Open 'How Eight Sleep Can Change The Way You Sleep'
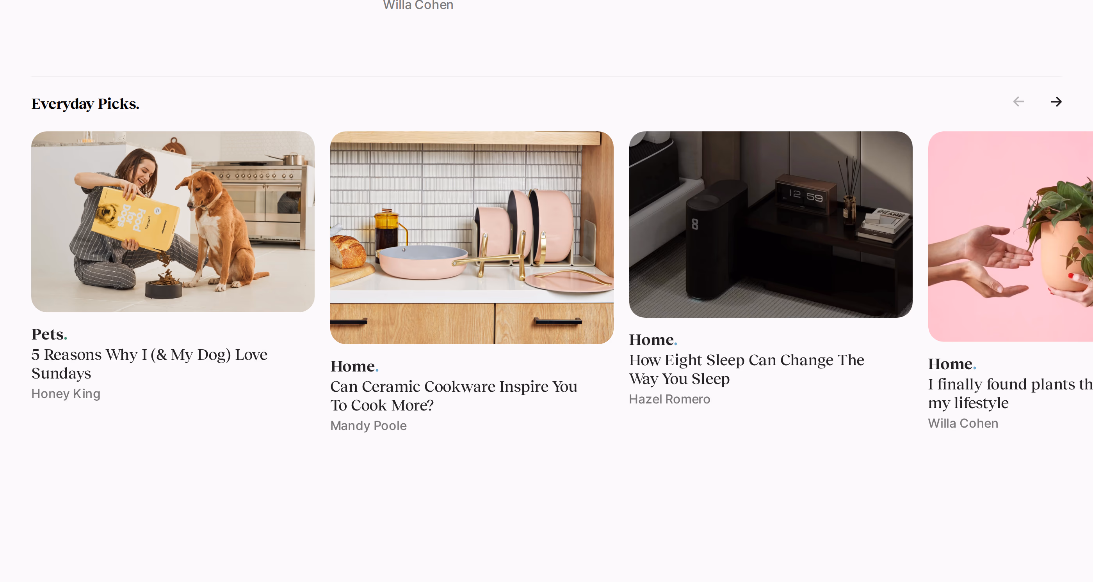Screen dimensions: 1093x582 coord(746,370)
